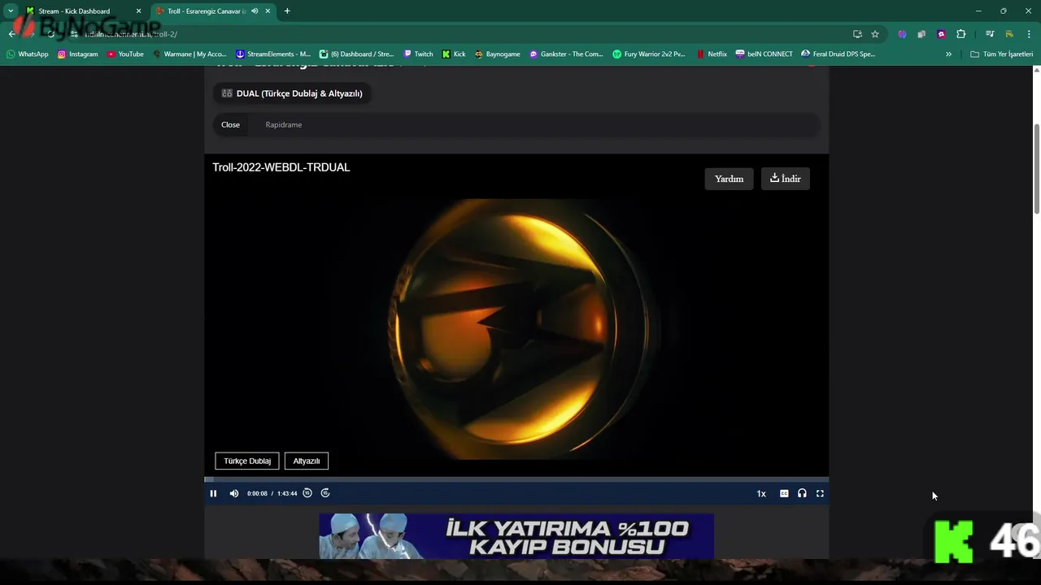This screenshot has width=1041, height=585.
Task: Open Instagram bookmark
Action: [x=78, y=54]
